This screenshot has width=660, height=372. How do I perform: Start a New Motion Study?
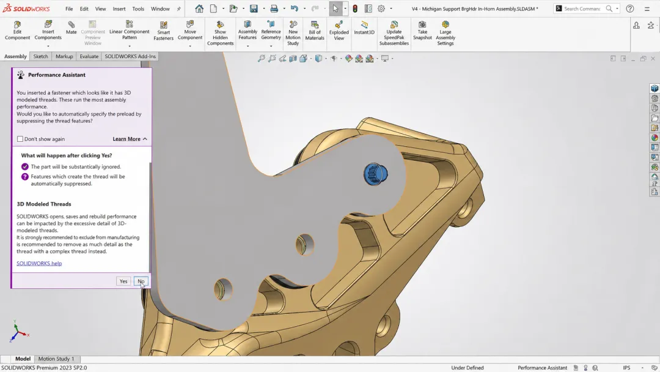(x=293, y=33)
